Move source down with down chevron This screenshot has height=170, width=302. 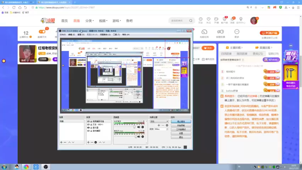[104, 142]
